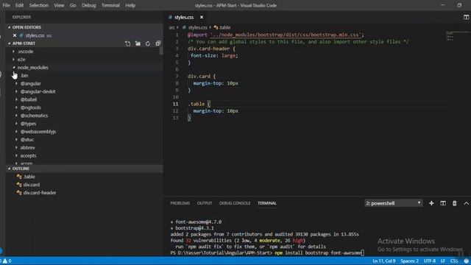Change indentation via Spaces: 2
The height and width of the screenshot is (265, 471).
409,261
